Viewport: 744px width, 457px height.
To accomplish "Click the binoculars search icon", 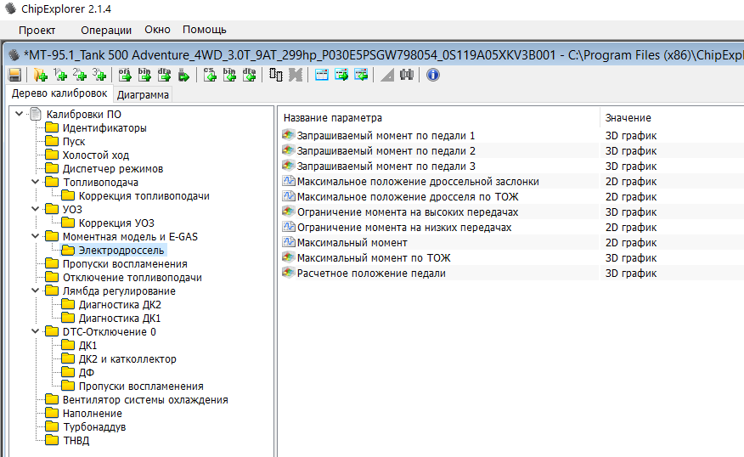I will [x=407, y=75].
